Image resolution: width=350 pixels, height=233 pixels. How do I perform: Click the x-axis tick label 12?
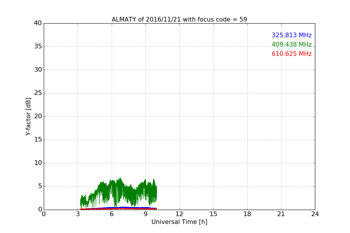point(179,214)
